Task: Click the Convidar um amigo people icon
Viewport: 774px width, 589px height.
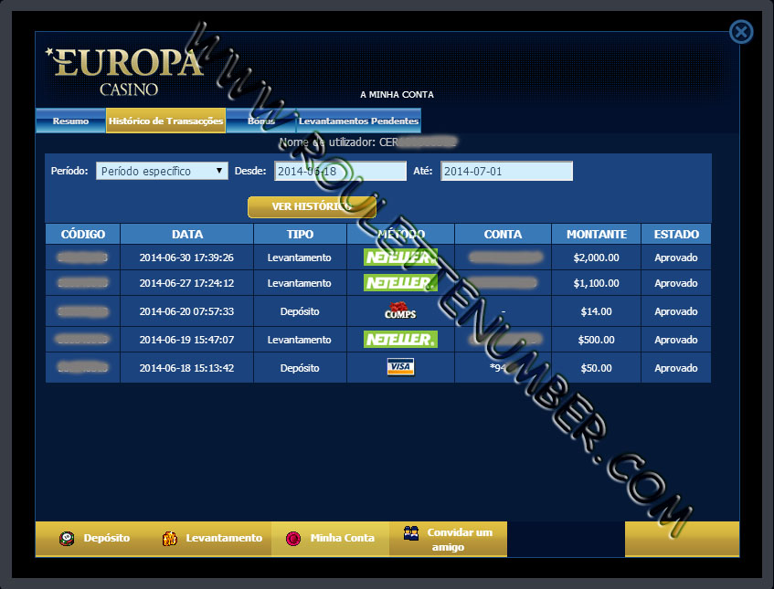Action: pos(410,532)
